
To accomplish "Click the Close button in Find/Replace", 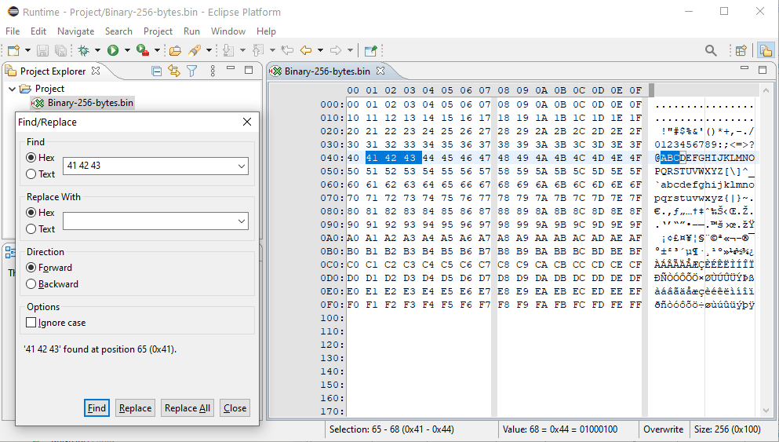I will pyautogui.click(x=235, y=408).
